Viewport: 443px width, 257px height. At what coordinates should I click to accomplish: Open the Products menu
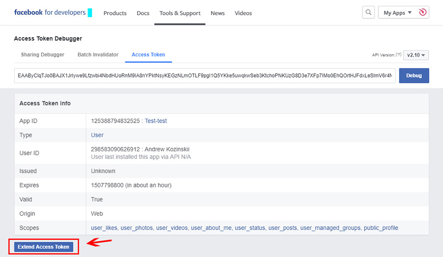tap(115, 13)
